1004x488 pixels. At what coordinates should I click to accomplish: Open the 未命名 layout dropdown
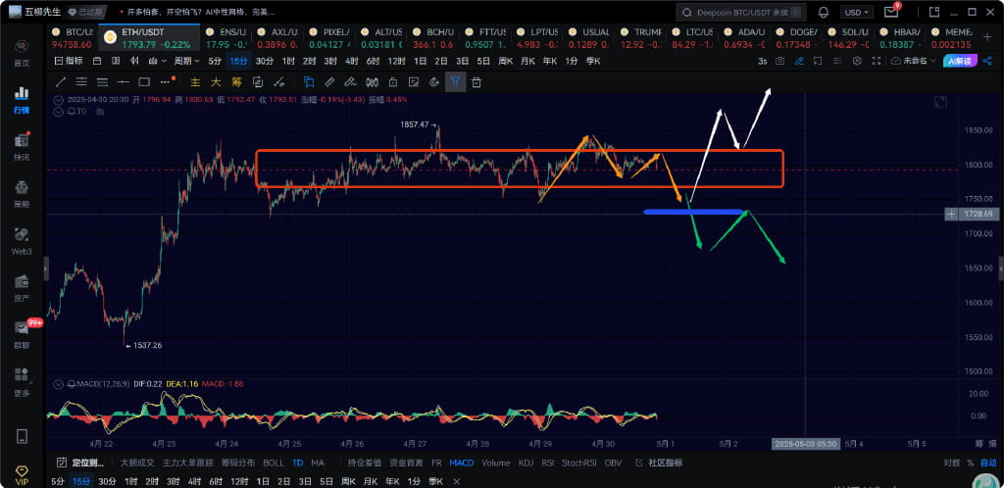(x=917, y=61)
